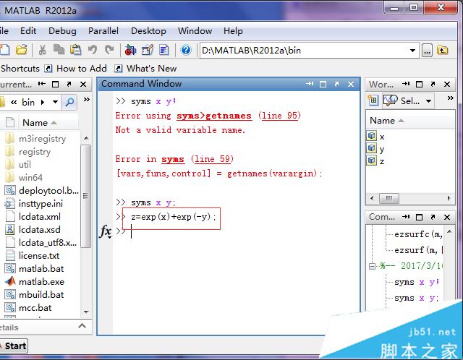Click the Workspace horizontal scrollbar thumb
This screenshot has width=463, height=360.
point(389,198)
